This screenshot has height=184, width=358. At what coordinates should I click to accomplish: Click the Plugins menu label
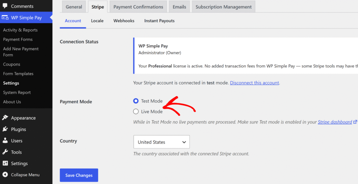click(19, 129)
